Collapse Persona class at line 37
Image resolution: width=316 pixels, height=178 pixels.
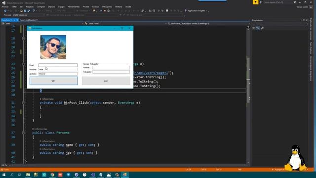[23, 133]
